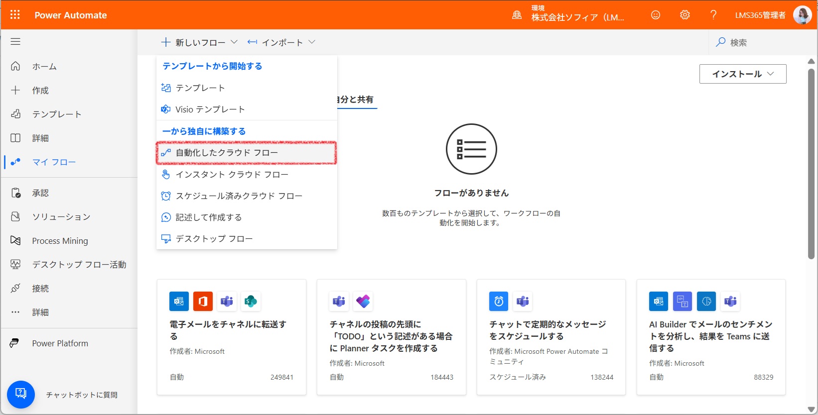Click the SharePoint icon on email card
The height and width of the screenshot is (415, 818).
[x=251, y=301]
